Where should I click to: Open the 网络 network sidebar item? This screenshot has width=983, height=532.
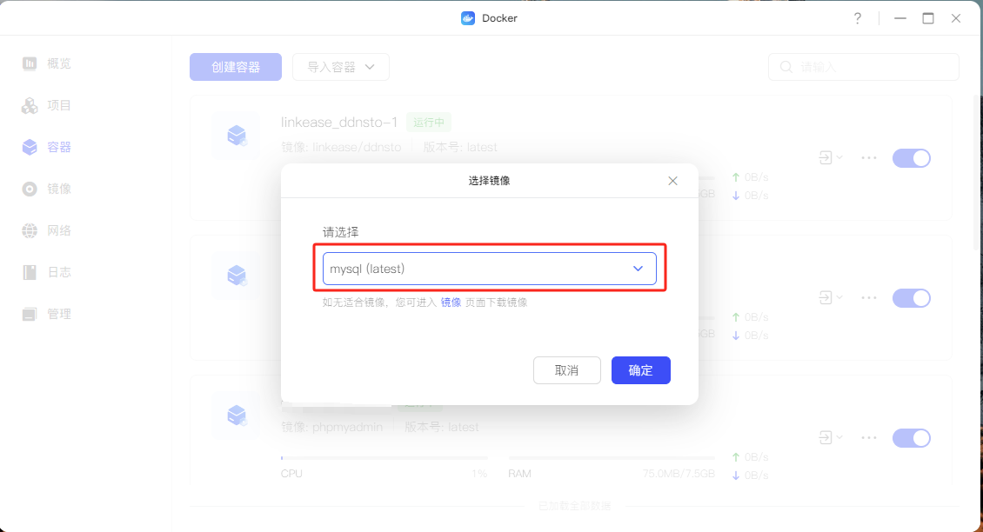point(47,230)
